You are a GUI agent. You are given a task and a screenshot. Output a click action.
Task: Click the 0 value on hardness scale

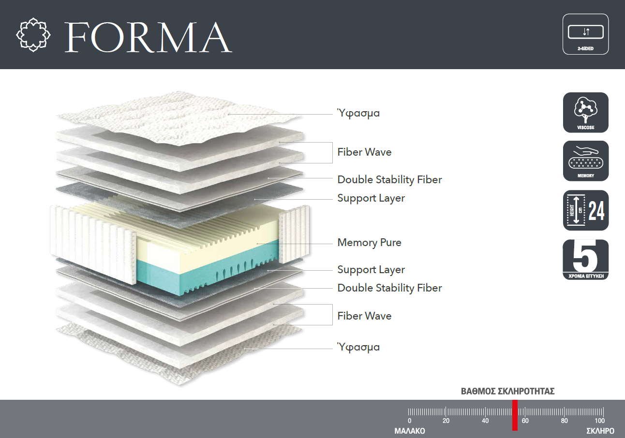pyautogui.click(x=410, y=421)
